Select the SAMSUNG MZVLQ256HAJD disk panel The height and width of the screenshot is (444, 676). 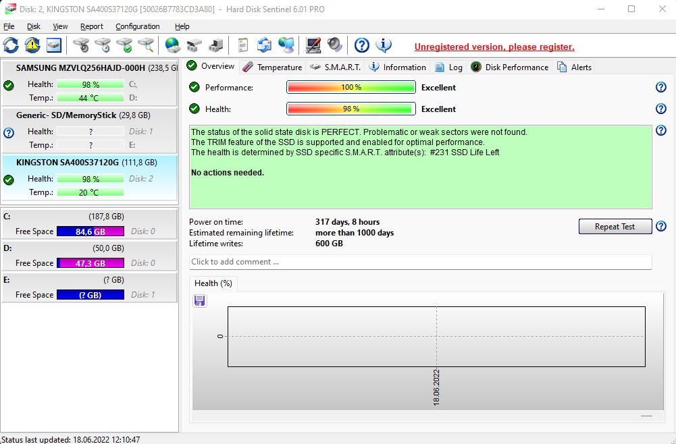(90, 67)
